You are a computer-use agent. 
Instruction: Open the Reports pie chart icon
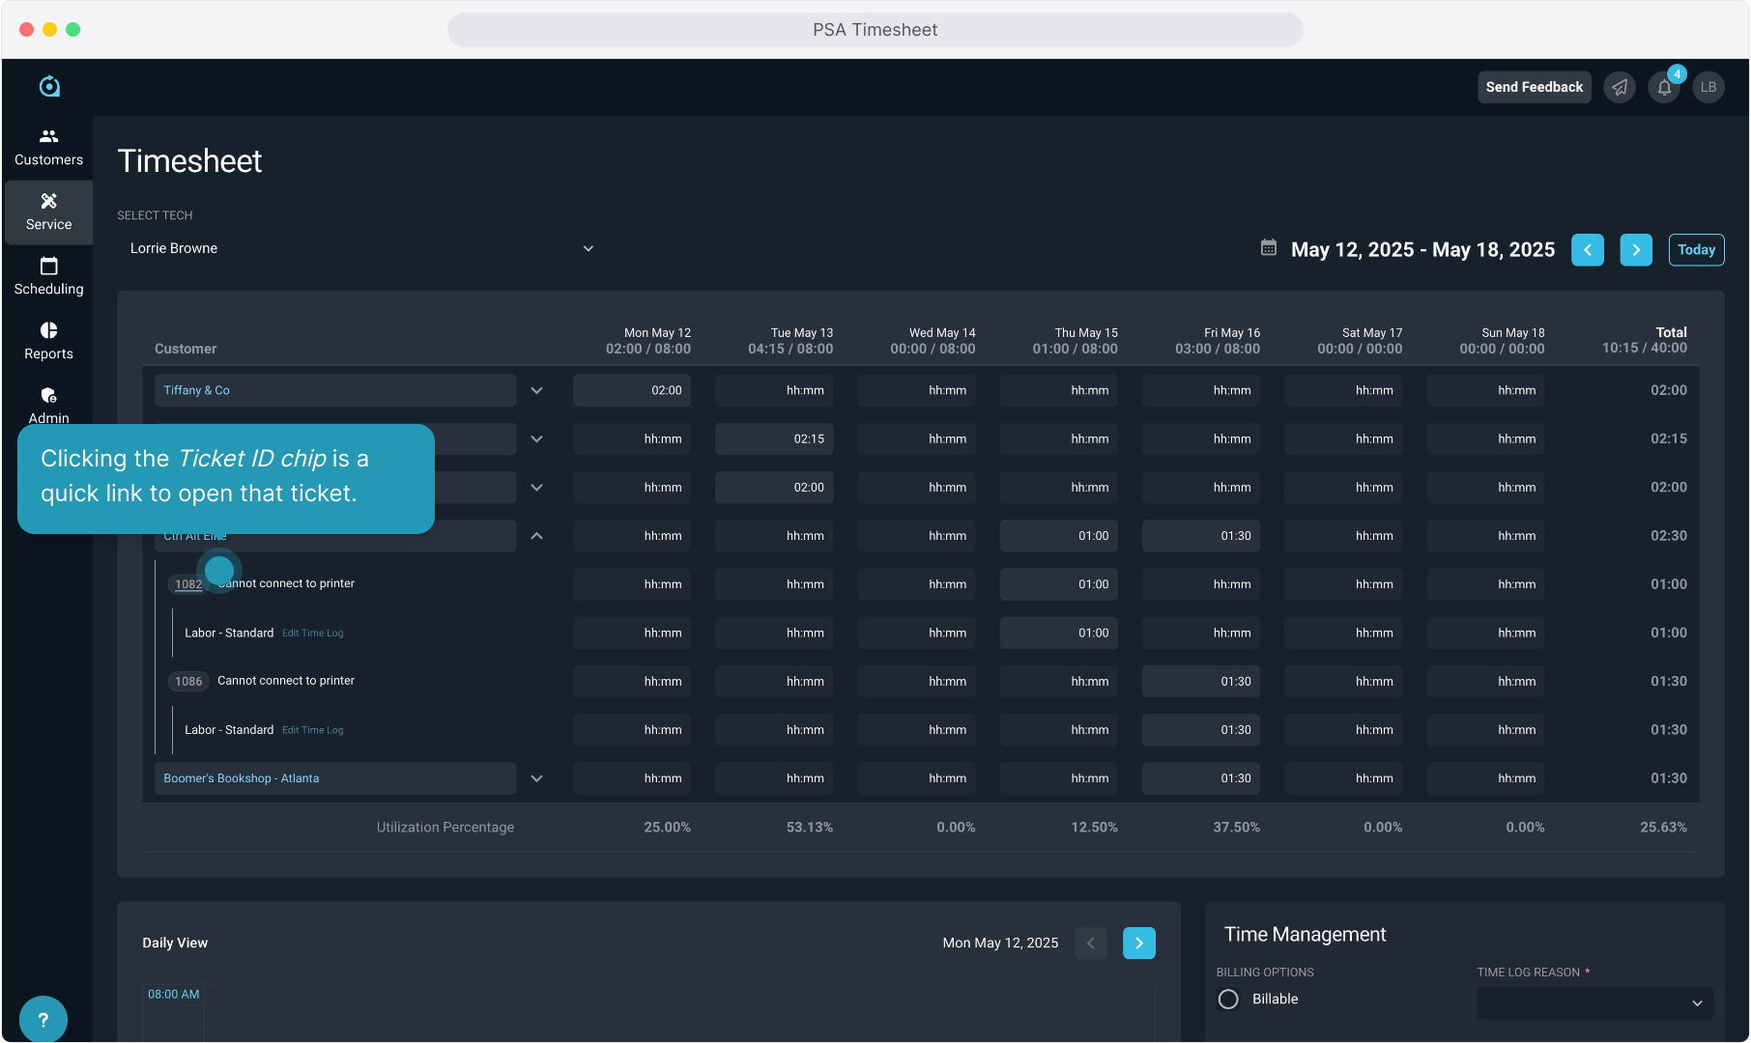(48, 330)
